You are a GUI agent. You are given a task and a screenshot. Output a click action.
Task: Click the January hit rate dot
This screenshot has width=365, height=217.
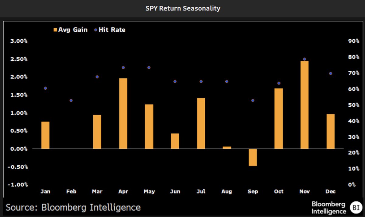(45, 88)
